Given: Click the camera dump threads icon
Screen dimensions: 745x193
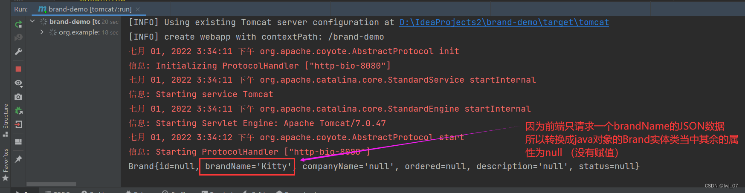Looking at the screenshot, I should point(18,97).
